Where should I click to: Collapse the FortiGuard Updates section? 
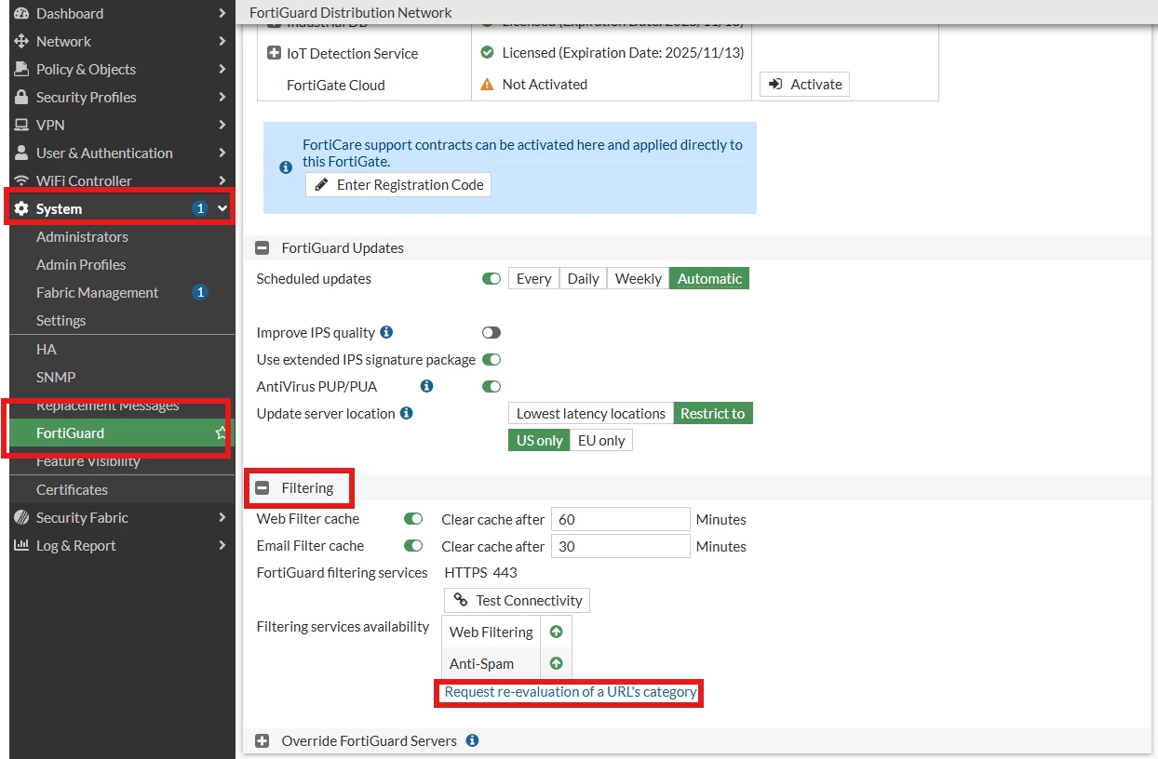pos(263,248)
